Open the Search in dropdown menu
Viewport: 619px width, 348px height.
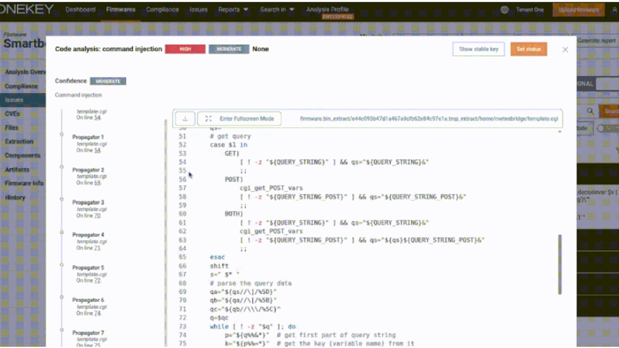tap(274, 9)
